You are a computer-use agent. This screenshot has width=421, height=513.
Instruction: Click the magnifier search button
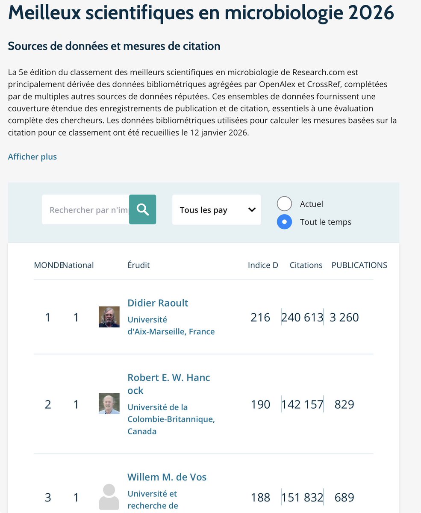point(143,209)
